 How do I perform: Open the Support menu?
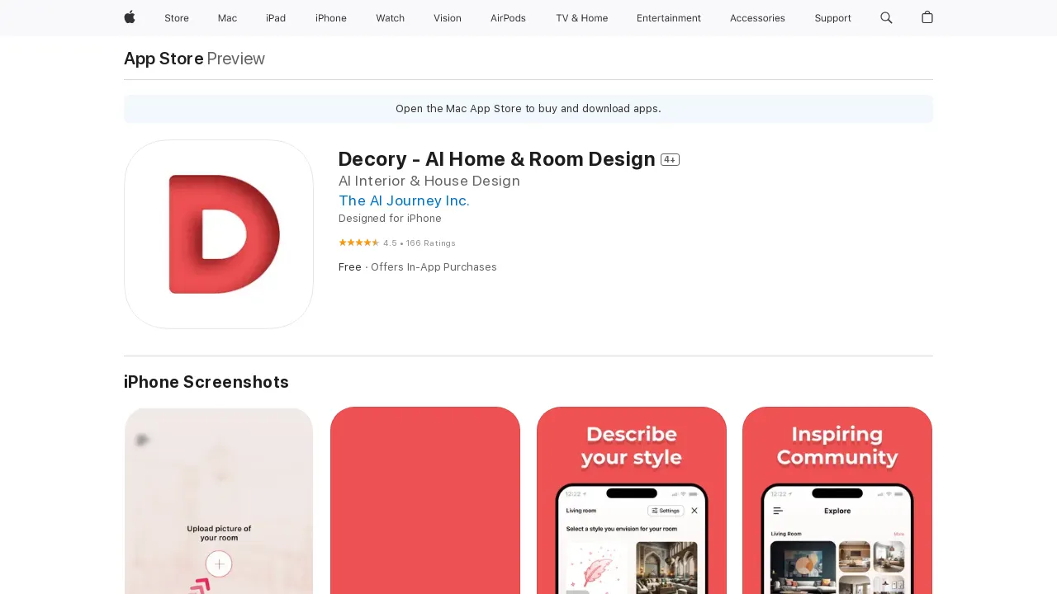click(832, 18)
